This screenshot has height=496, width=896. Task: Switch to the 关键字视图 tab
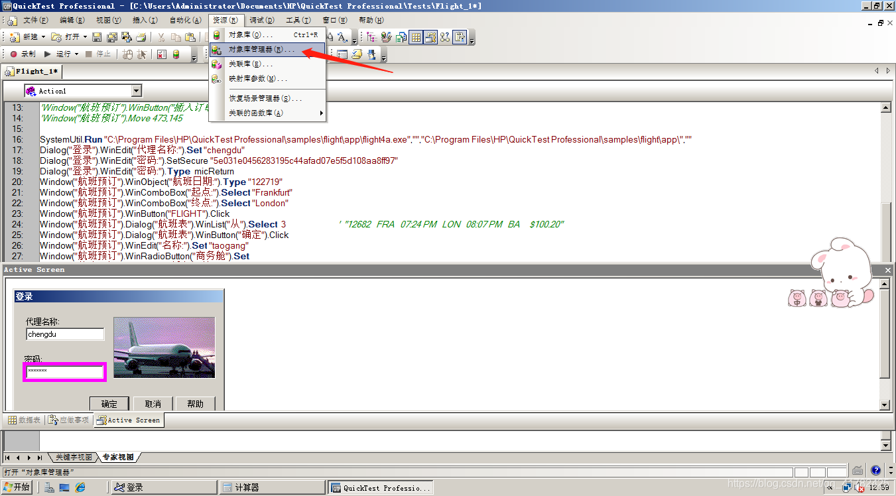coord(73,458)
